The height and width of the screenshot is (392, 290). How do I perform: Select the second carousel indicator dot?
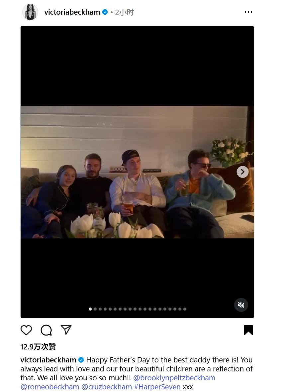click(x=95, y=309)
